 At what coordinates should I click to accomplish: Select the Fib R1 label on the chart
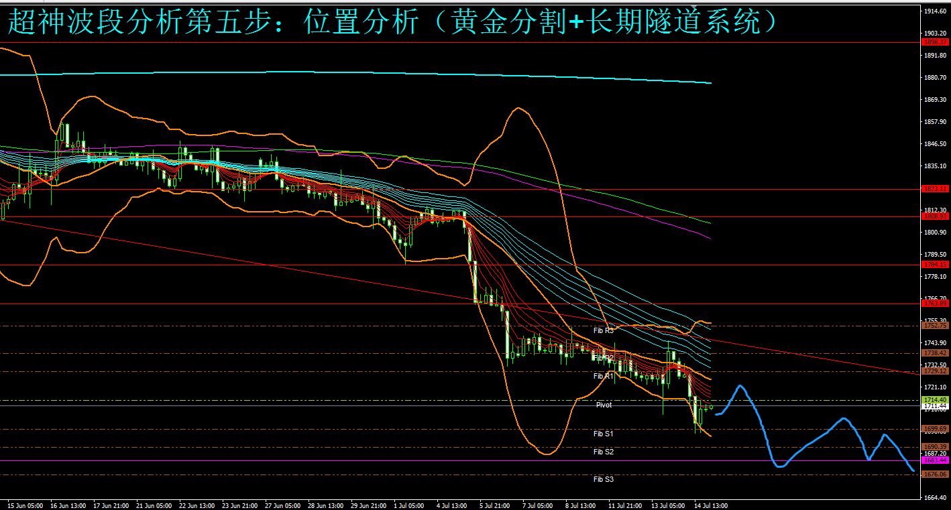(x=603, y=376)
